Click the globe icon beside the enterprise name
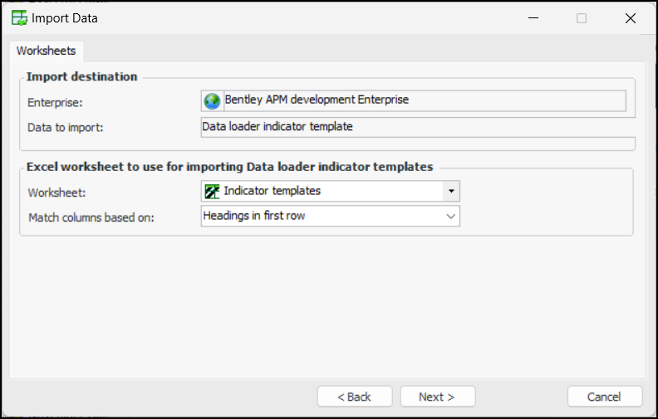The height and width of the screenshot is (419, 658). [x=212, y=100]
